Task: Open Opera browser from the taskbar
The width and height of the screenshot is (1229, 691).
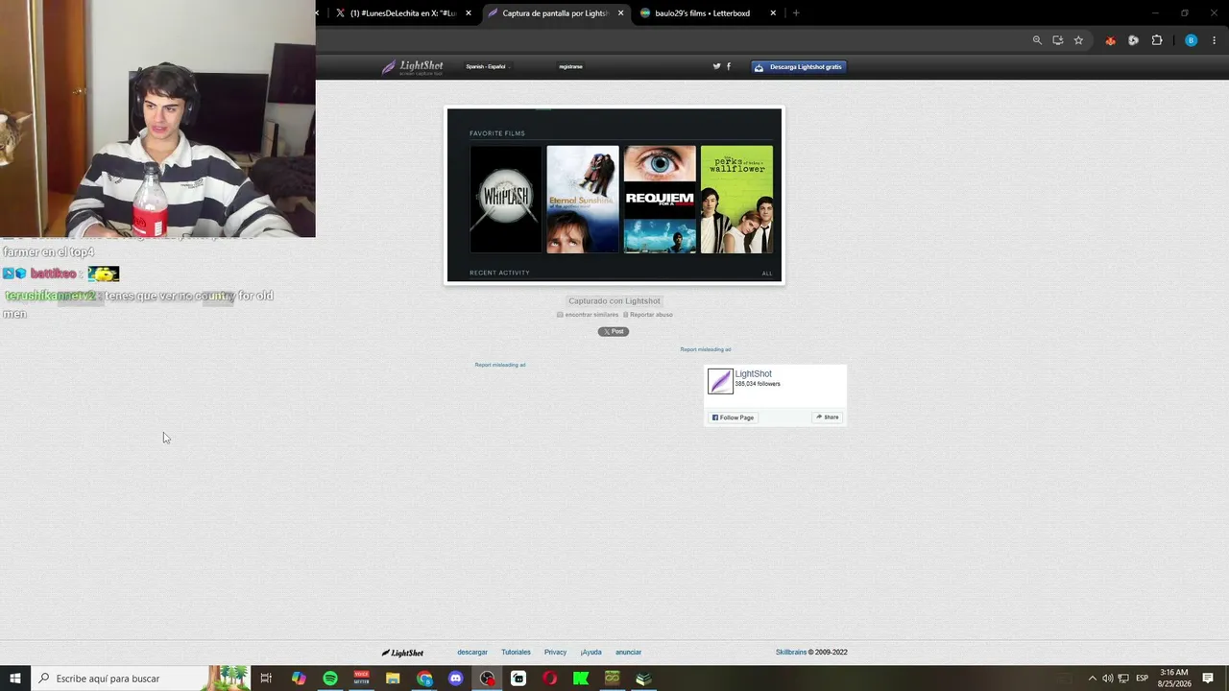Action: pyautogui.click(x=550, y=679)
